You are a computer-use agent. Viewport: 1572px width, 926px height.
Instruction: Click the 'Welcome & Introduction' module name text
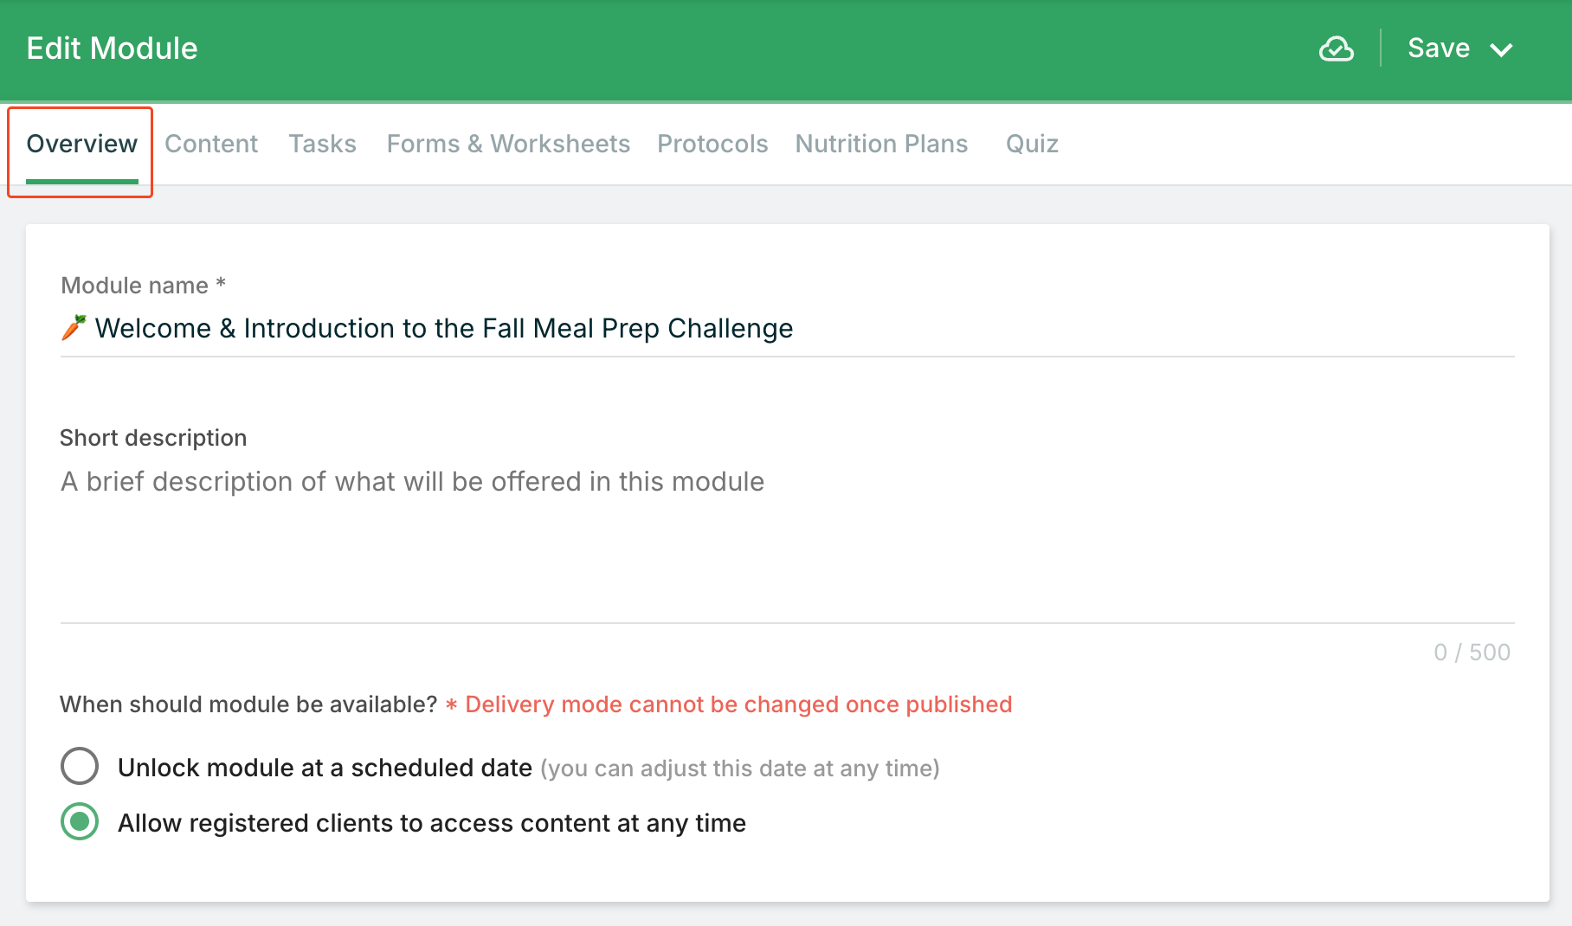443,329
